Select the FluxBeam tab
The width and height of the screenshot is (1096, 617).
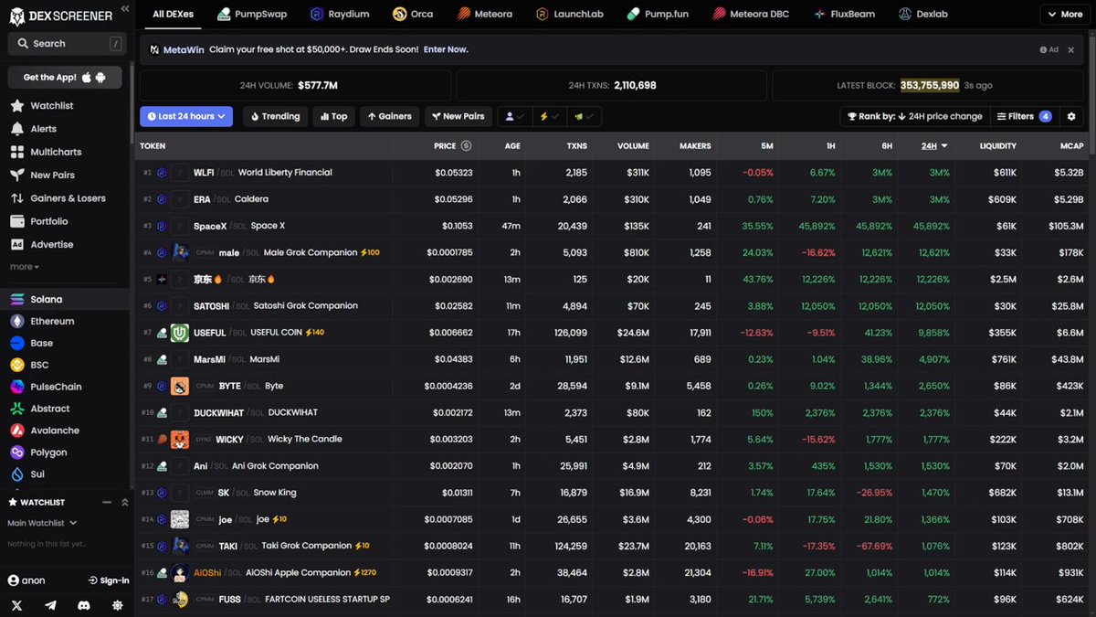click(x=846, y=15)
